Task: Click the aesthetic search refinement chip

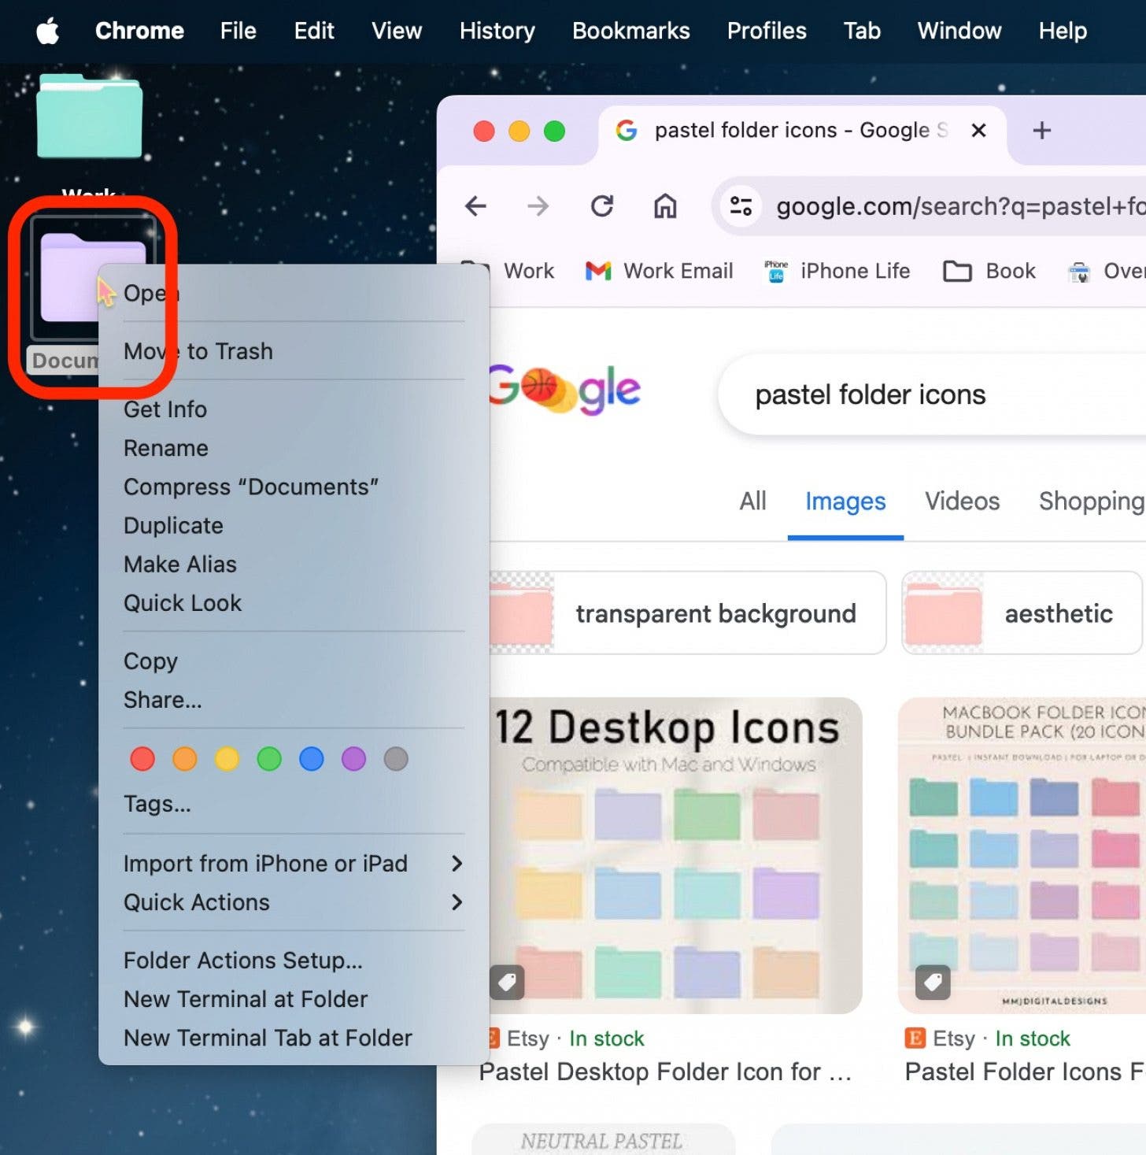Action: (x=1059, y=613)
